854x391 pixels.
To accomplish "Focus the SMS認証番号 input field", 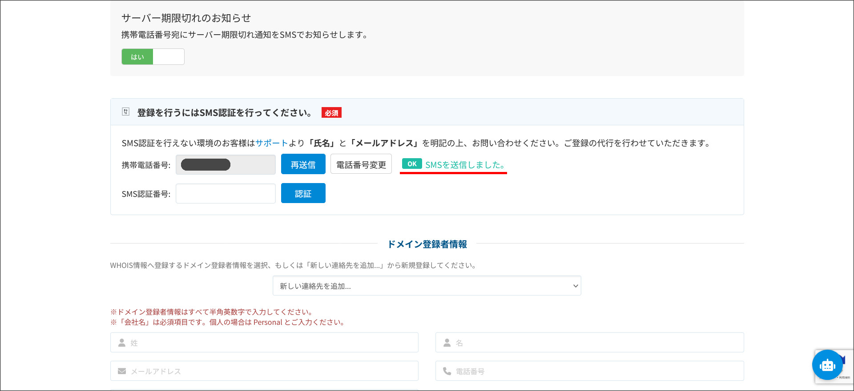I will tap(226, 194).
